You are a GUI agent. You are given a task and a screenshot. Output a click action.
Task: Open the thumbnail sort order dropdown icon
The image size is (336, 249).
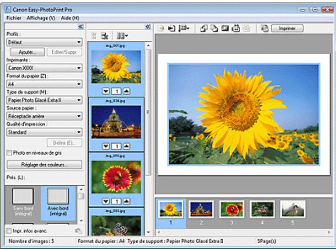click(x=122, y=36)
